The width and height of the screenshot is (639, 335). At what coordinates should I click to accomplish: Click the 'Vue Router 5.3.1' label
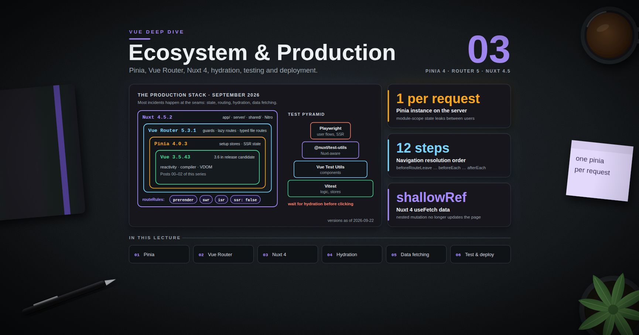coord(172,130)
